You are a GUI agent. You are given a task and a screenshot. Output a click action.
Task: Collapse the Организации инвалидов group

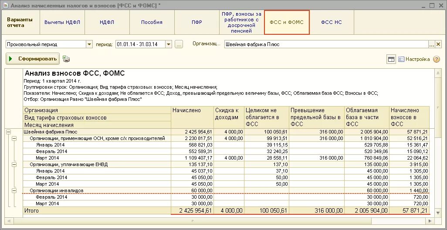coord(14,190)
